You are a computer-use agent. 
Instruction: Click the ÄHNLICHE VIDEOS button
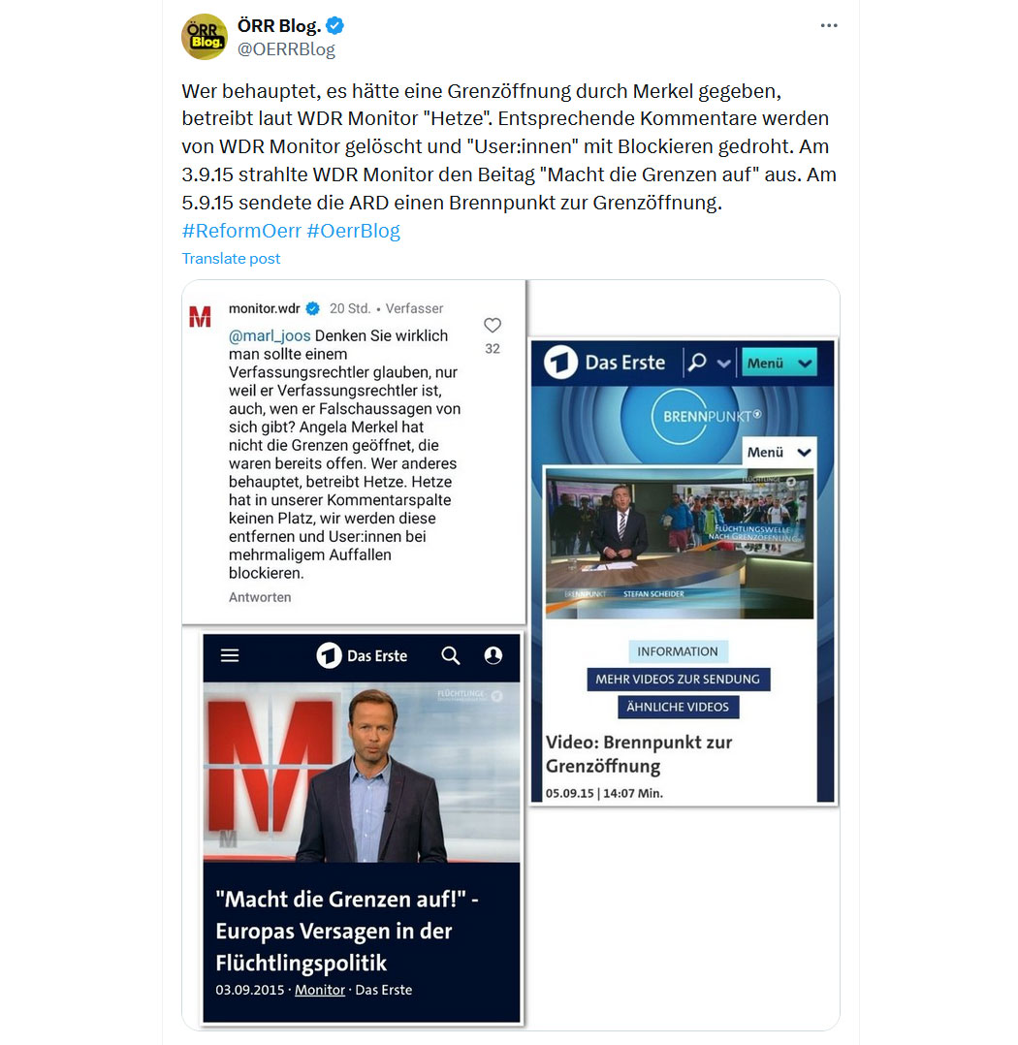(678, 707)
